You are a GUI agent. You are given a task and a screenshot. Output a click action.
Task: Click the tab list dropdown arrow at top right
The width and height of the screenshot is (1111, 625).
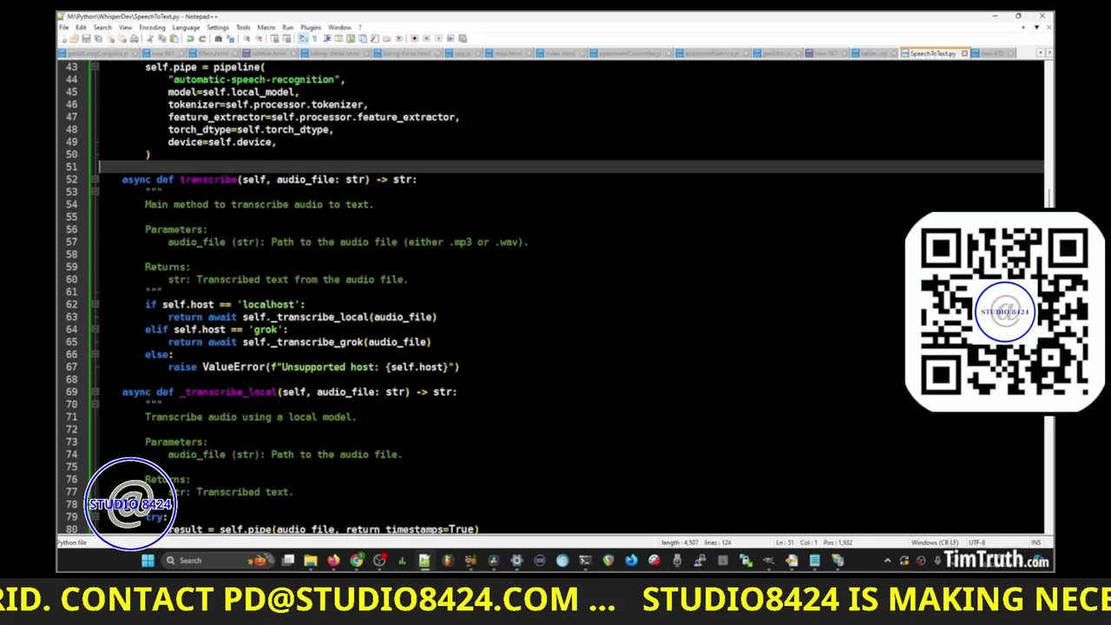pyautogui.click(x=1036, y=27)
